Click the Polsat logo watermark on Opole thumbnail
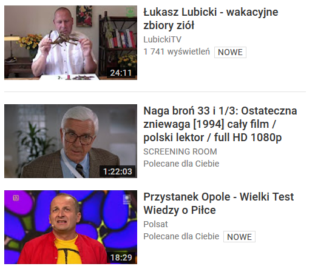Viewport: 315px width, 269px height. tap(127, 199)
